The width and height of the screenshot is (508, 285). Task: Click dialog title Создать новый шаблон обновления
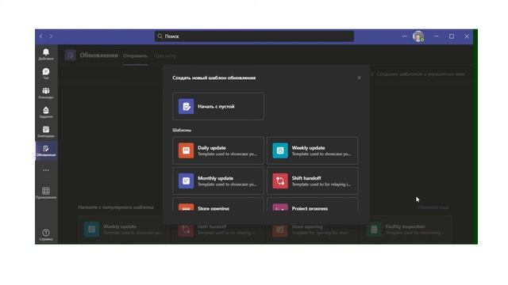pos(214,78)
